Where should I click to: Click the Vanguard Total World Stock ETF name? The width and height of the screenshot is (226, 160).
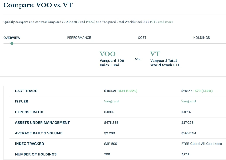[165, 63]
